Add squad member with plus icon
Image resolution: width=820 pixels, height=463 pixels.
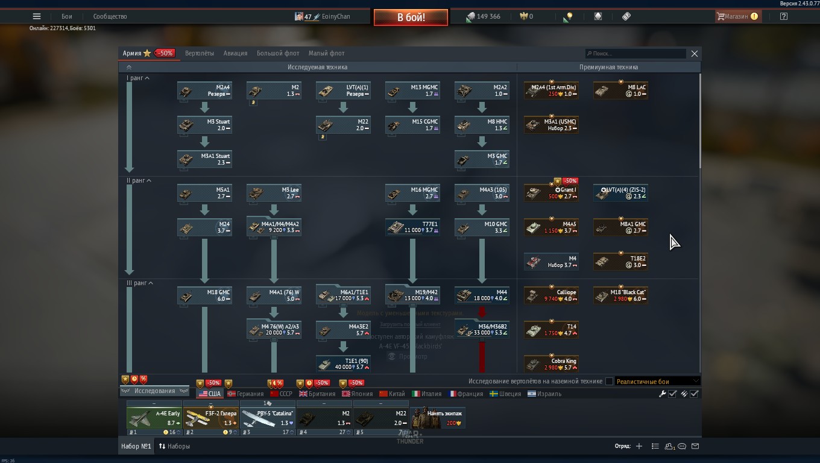tap(639, 446)
